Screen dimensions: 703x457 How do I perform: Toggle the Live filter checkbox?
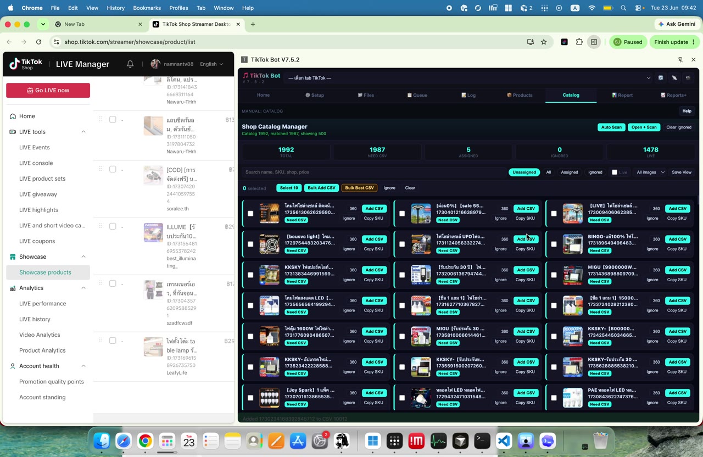[615, 172]
